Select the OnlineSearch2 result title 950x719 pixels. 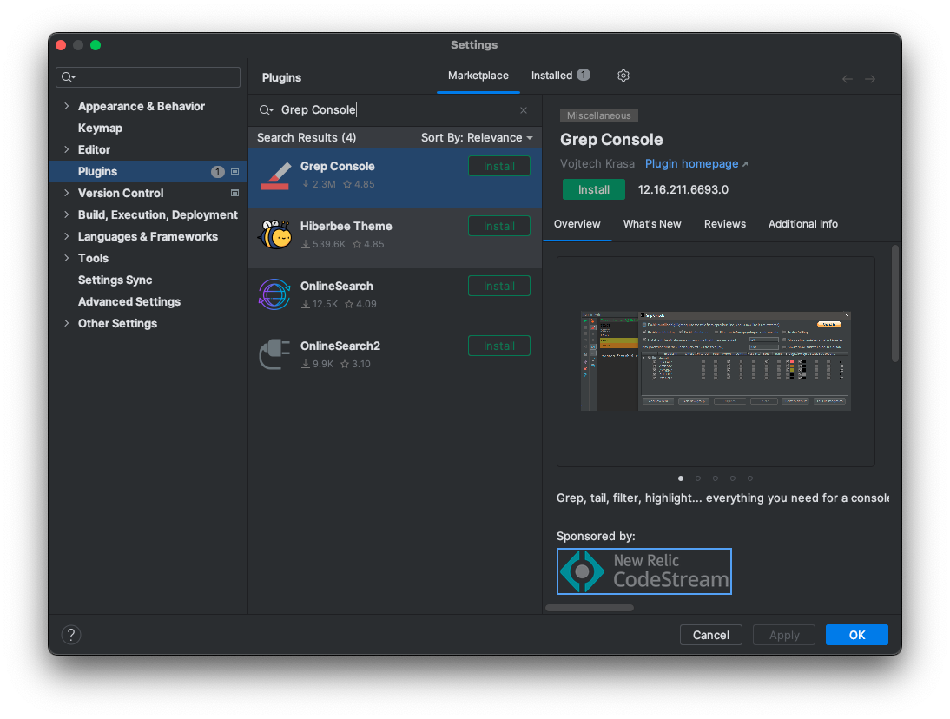point(340,346)
